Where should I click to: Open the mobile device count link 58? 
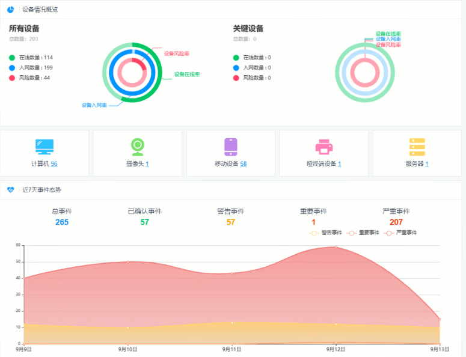(x=244, y=163)
